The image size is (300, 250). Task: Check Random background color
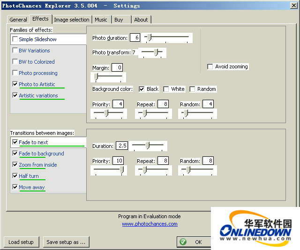pos(192,89)
